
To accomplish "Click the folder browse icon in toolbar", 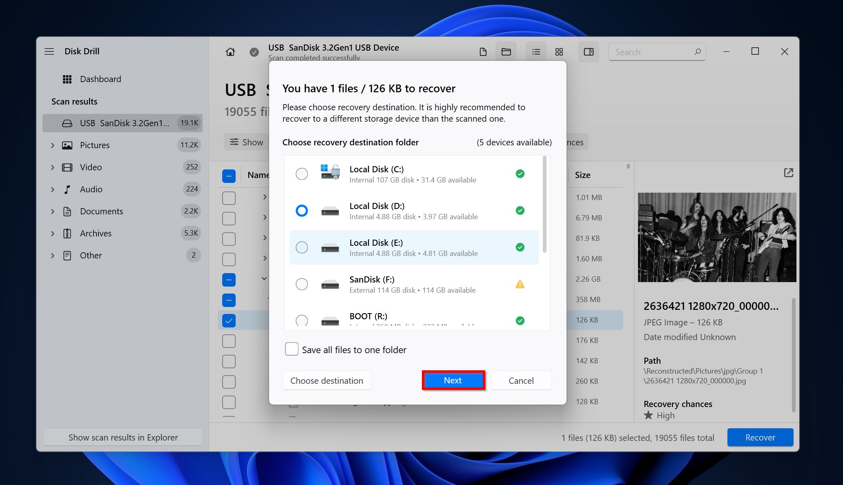I will pos(506,51).
